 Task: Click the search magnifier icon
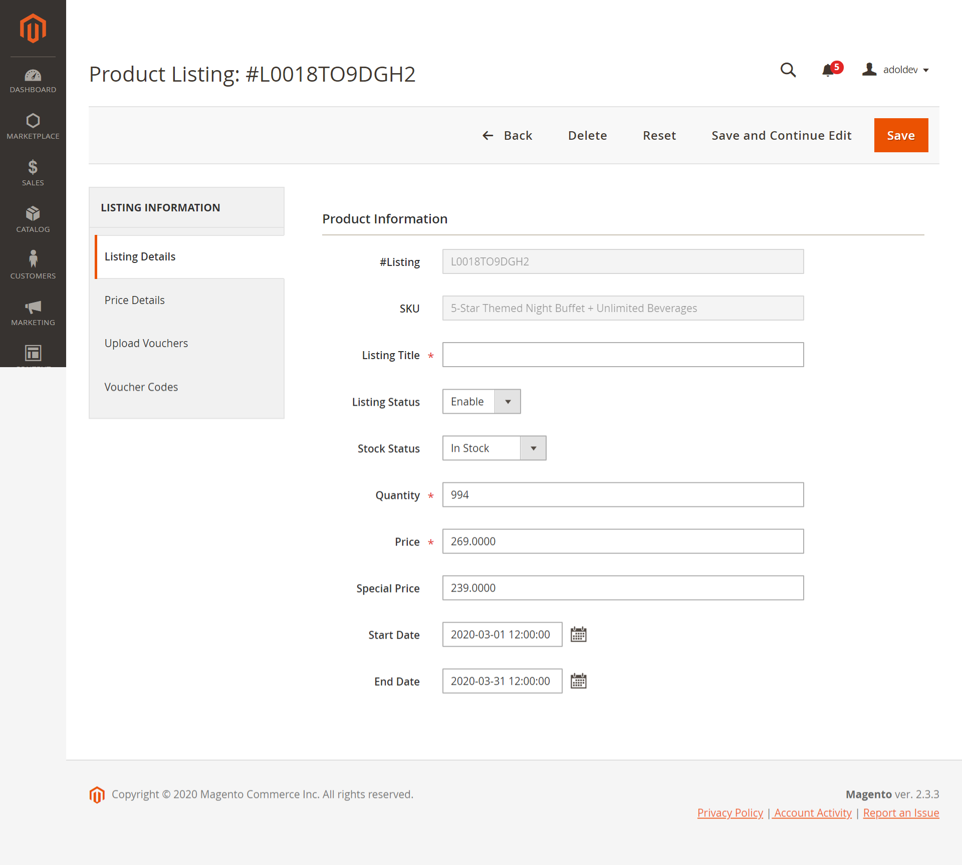[x=788, y=70]
